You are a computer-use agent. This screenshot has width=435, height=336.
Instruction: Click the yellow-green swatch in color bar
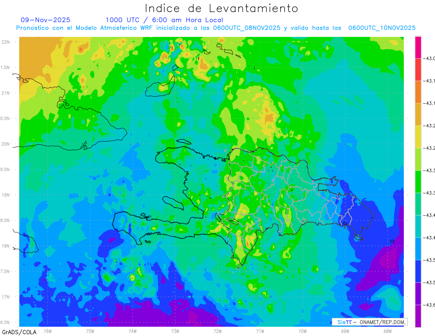418,159
